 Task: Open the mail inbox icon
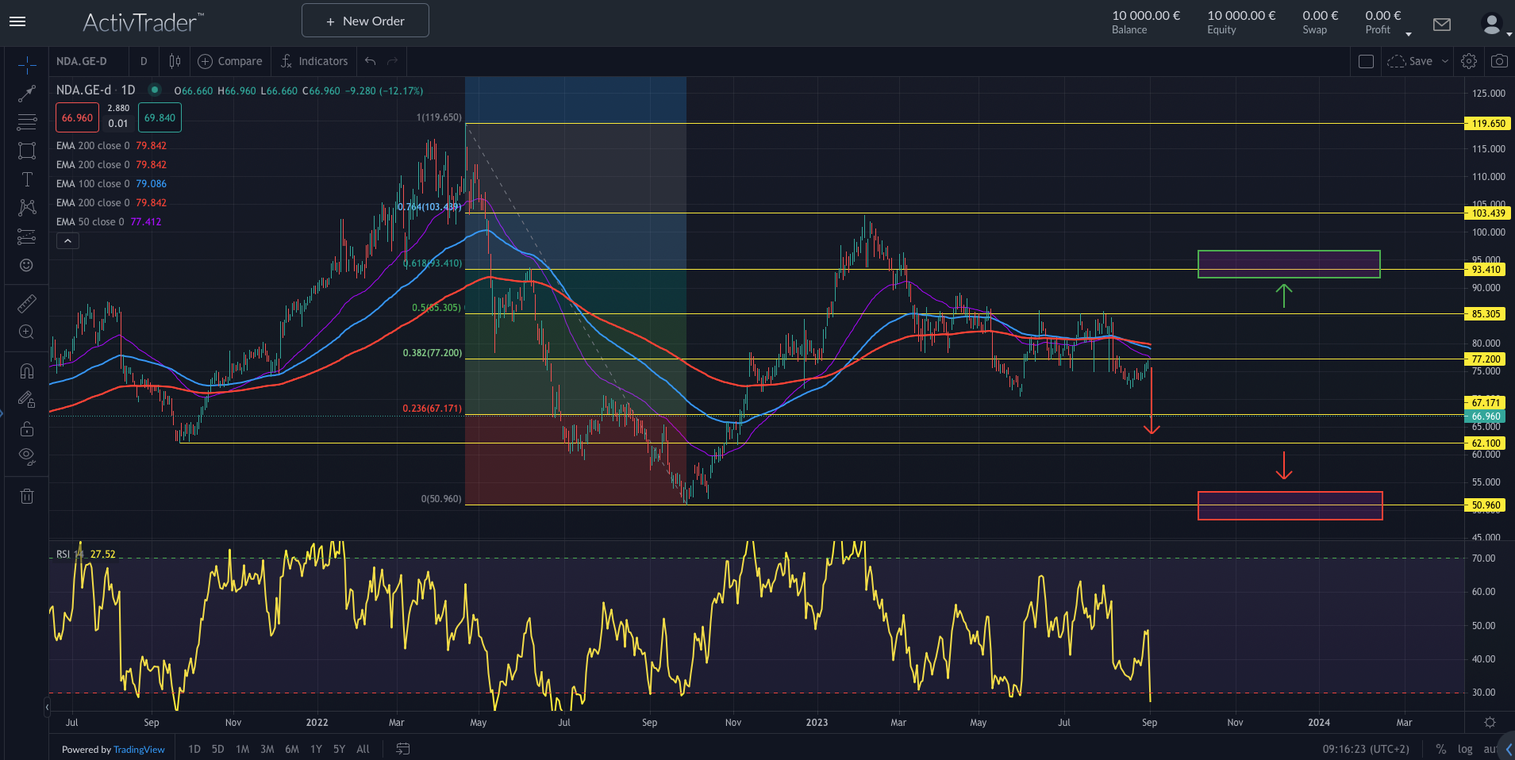click(1441, 25)
